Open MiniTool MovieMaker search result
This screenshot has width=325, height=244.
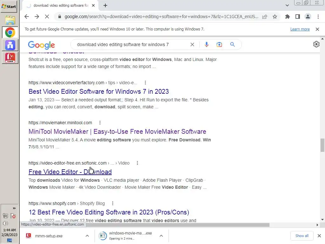pos(117,132)
